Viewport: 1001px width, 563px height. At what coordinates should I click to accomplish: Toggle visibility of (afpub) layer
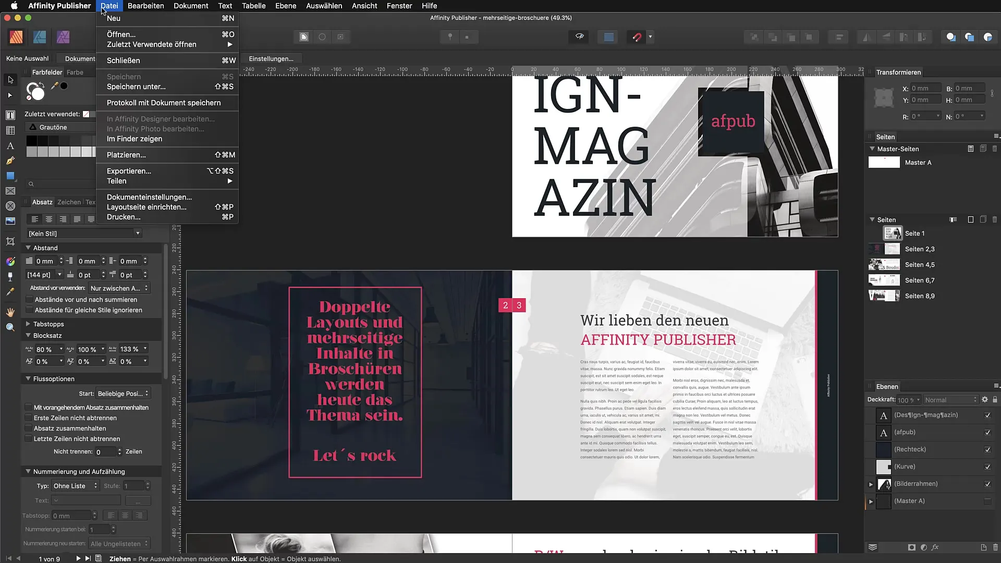[x=987, y=433]
